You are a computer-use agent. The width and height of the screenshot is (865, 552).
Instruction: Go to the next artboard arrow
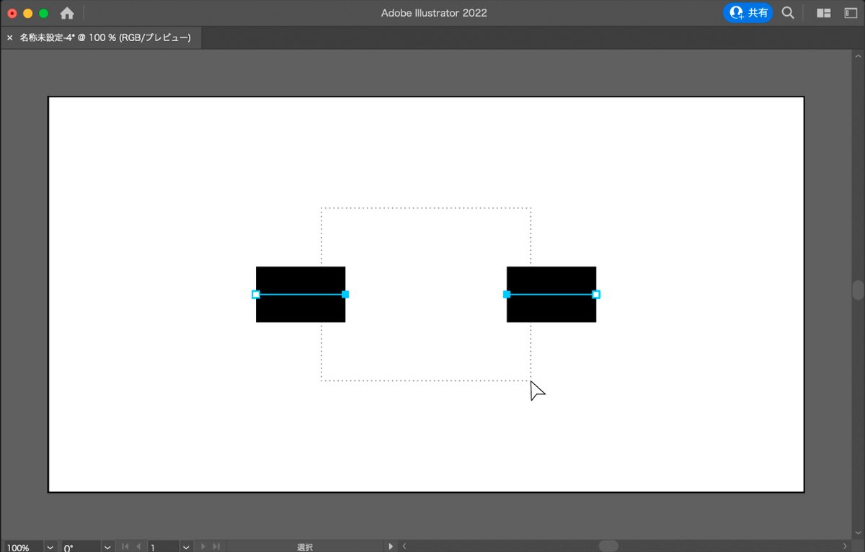203,547
